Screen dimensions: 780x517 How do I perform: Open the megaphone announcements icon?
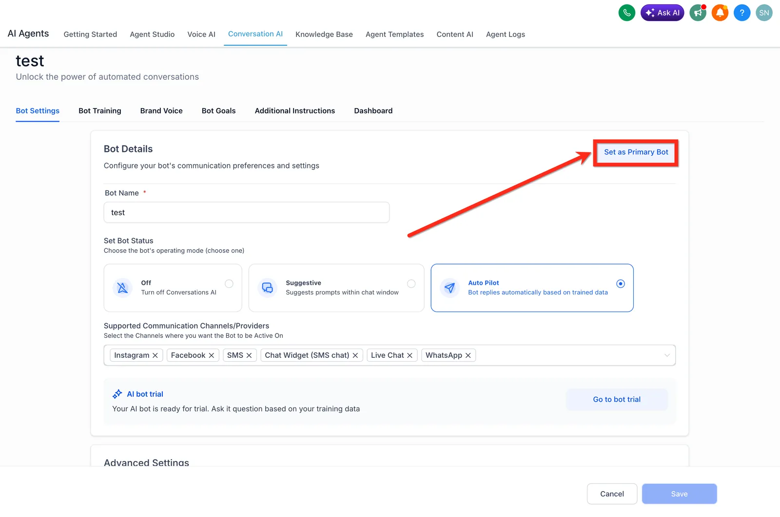698,13
